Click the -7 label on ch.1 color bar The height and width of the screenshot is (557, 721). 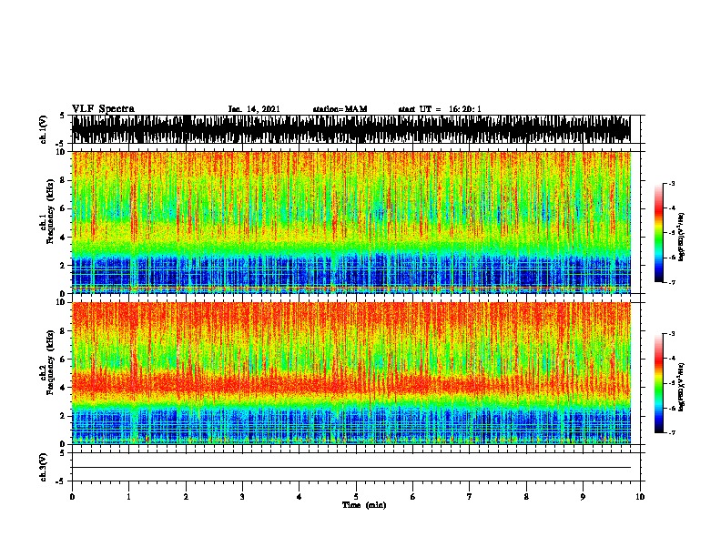pyautogui.click(x=672, y=282)
